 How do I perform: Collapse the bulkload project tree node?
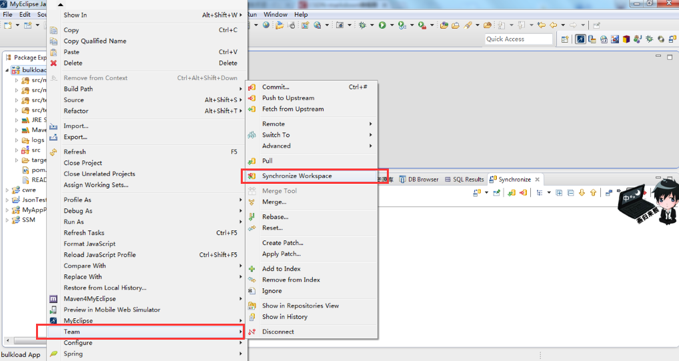[x=7, y=70]
